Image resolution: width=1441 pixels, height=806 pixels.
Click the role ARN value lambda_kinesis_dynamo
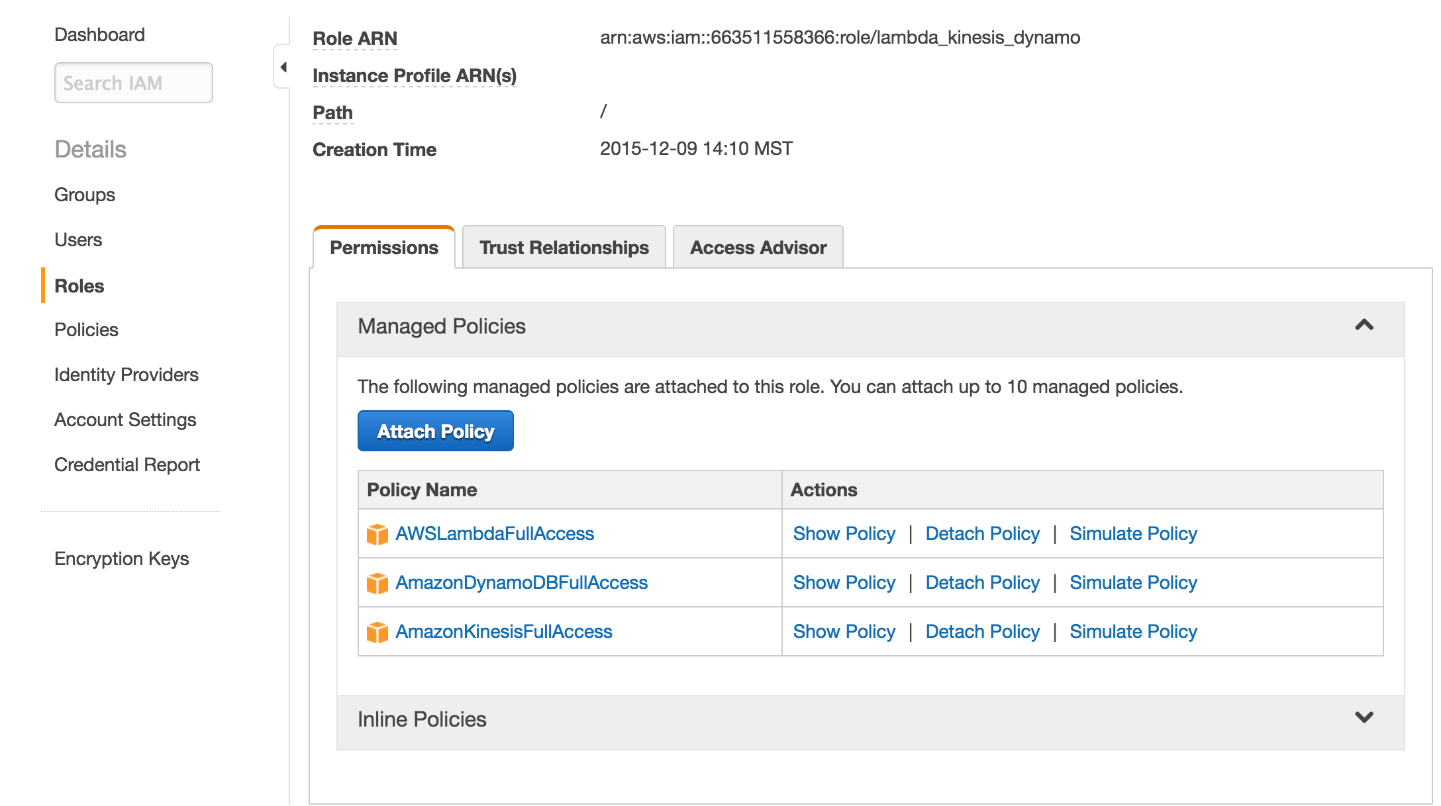[x=840, y=37]
